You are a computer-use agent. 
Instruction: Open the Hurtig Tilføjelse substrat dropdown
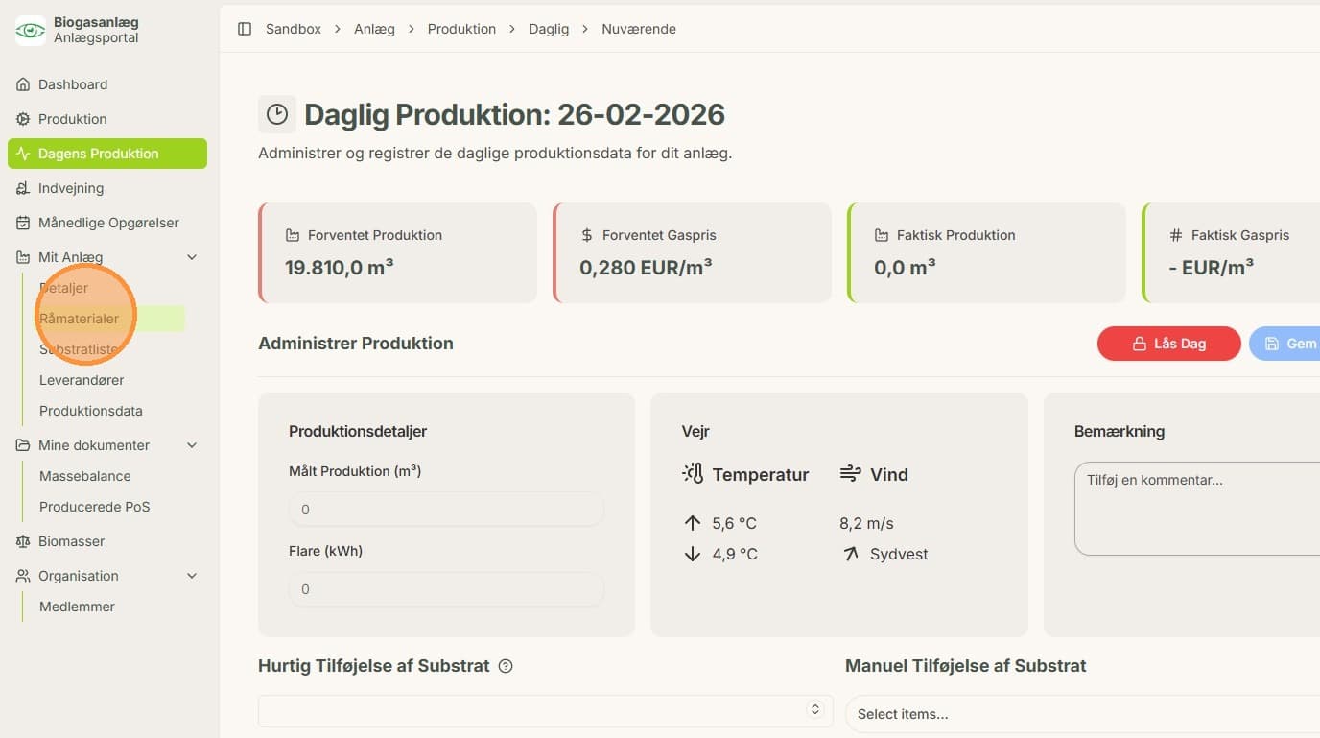click(x=545, y=710)
